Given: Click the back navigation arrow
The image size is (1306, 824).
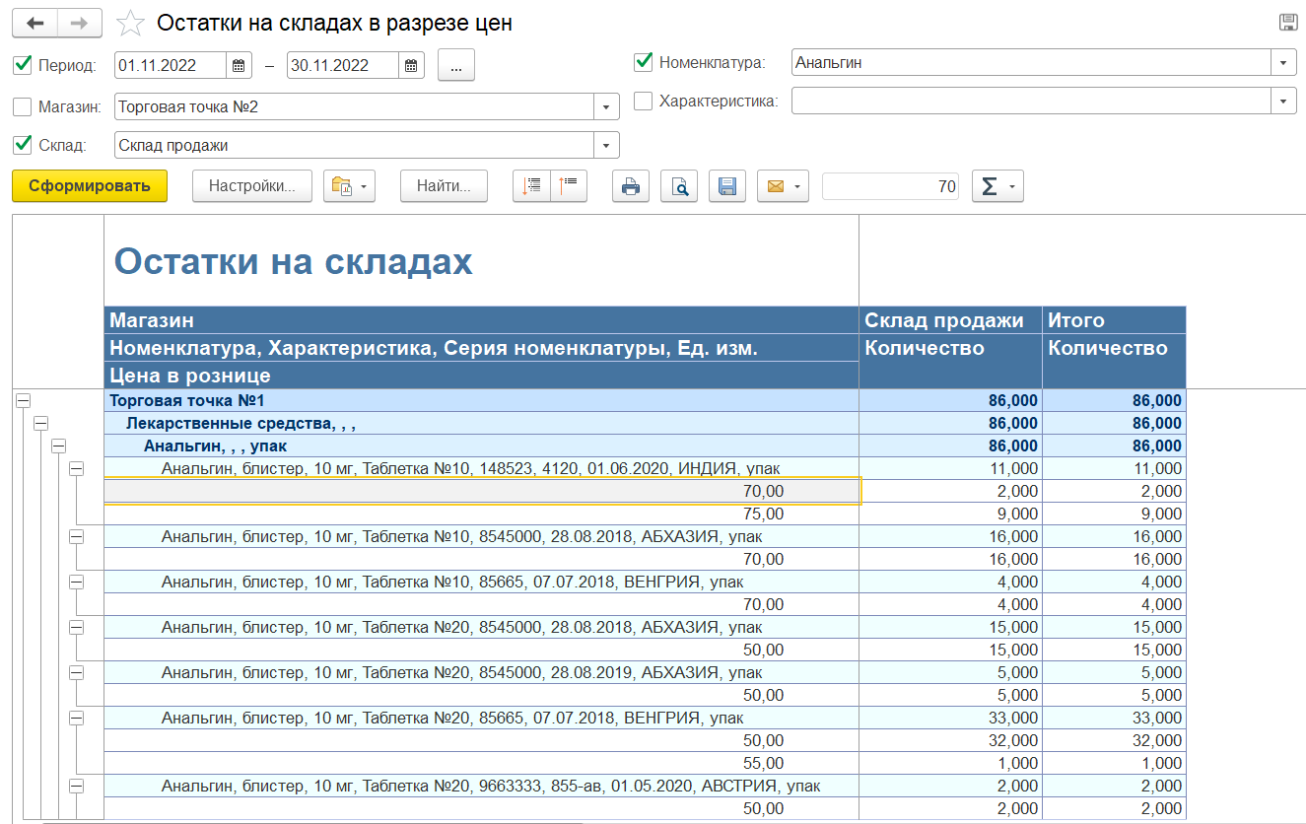Looking at the screenshot, I should (34, 24).
